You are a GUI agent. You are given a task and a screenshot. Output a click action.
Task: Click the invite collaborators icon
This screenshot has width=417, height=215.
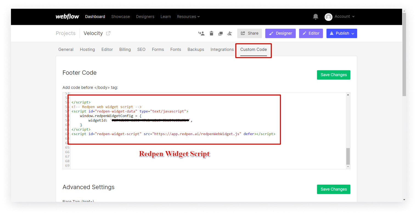(x=201, y=33)
